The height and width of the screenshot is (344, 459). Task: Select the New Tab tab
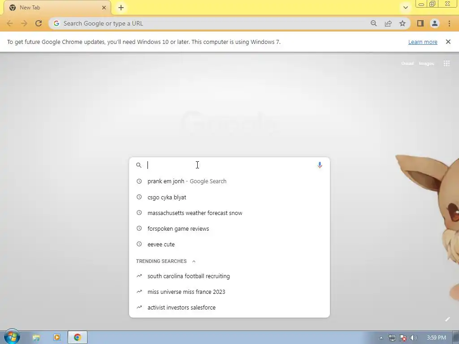click(57, 8)
